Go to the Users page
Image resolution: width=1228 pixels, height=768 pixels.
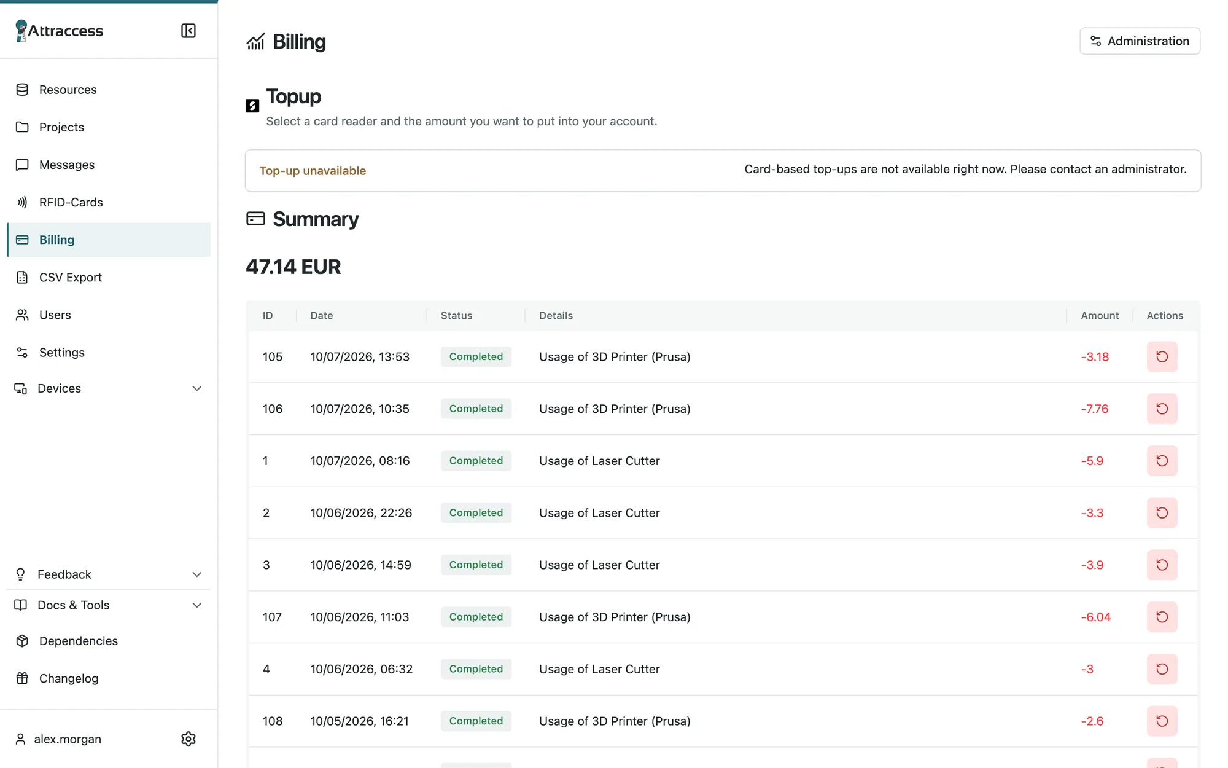(x=109, y=315)
